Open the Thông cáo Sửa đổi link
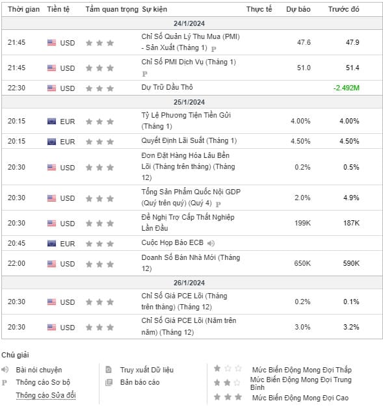383x414 pixels. click(46, 395)
